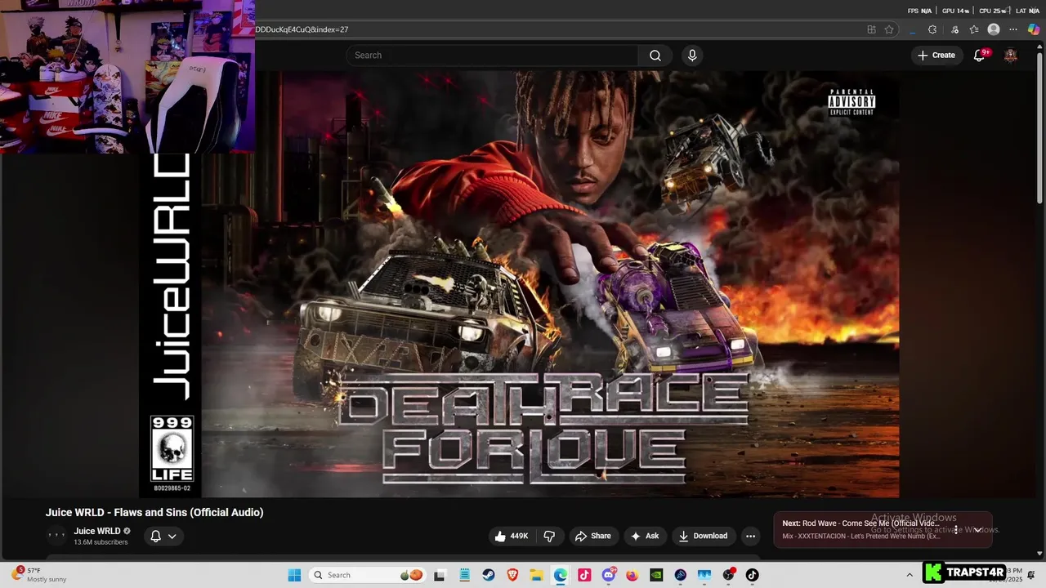The width and height of the screenshot is (1046, 588).
Task: Click 'Mix - XXXTENTACION' playlist text
Action: (x=860, y=537)
